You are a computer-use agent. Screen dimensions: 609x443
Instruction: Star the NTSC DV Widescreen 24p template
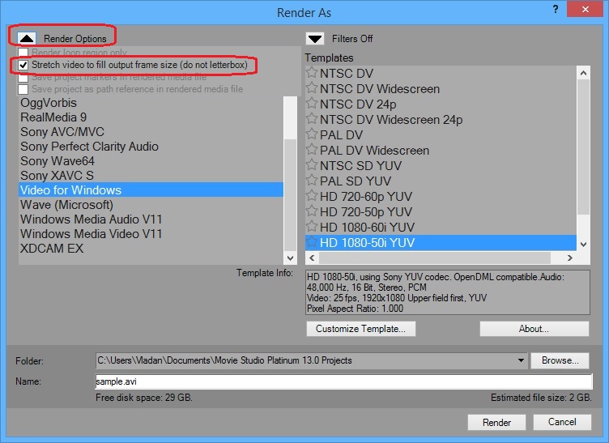[312, 120]
